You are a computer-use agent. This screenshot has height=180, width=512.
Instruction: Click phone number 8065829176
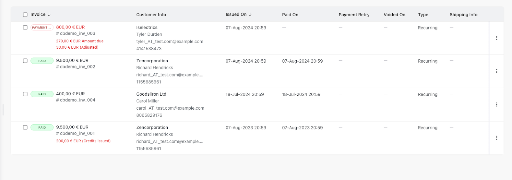(149, 115)
